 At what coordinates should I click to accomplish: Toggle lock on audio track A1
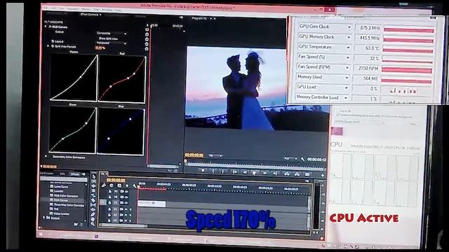pyautogui.click(x=109, y=209)
